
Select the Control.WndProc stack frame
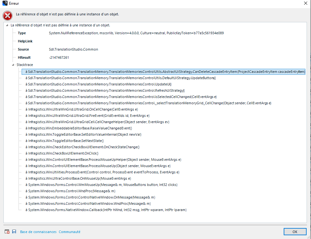click(70, 191)
